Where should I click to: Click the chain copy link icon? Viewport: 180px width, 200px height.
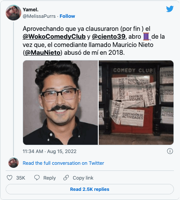pyautogui.click(x=66, y=178)
